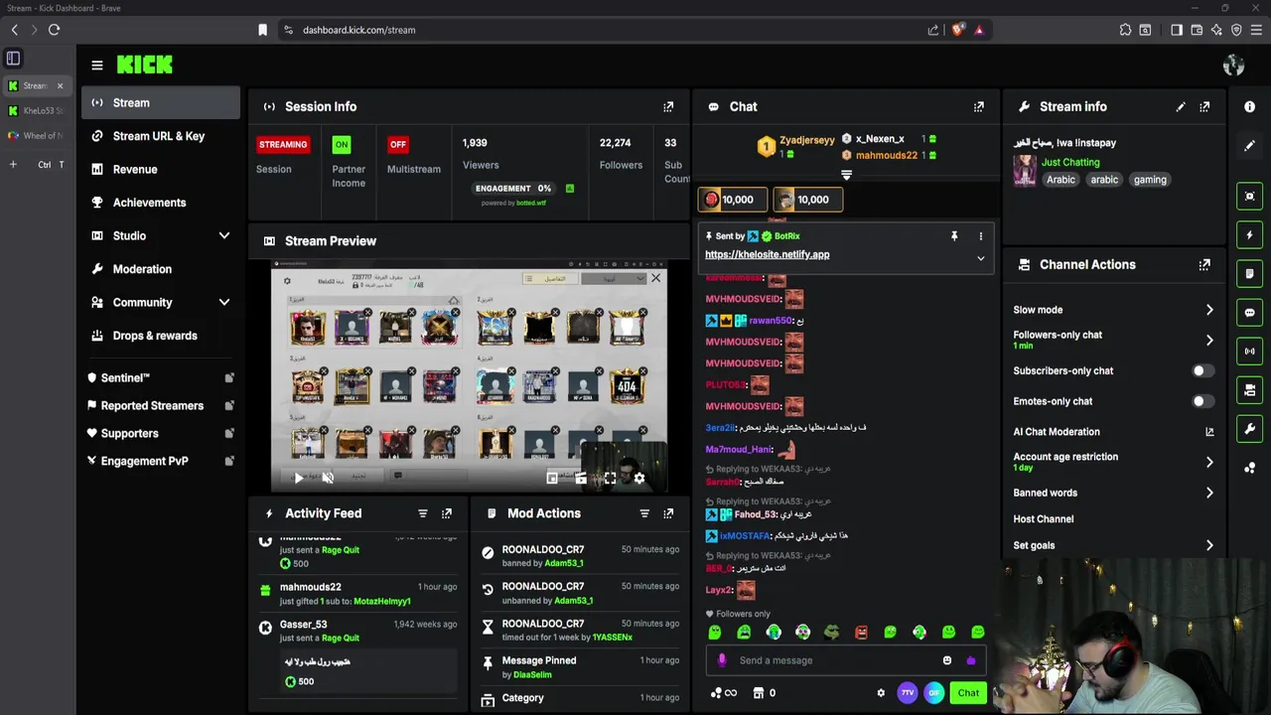Click the sunglasses frog emote in quick emotes

(832, 633)
